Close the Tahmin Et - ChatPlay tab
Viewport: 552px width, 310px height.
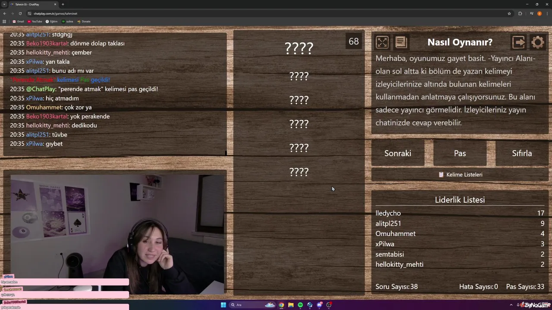click(55, 4)
